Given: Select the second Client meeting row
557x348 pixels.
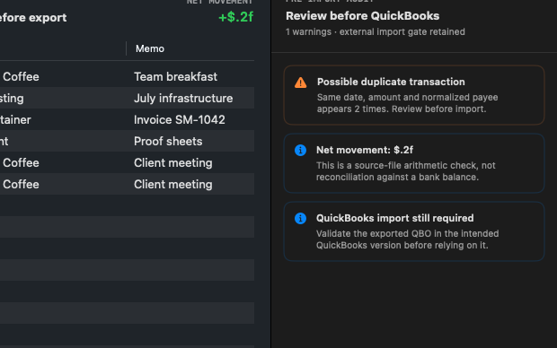Looking at the screenshot, I should [x=127, y=184].
